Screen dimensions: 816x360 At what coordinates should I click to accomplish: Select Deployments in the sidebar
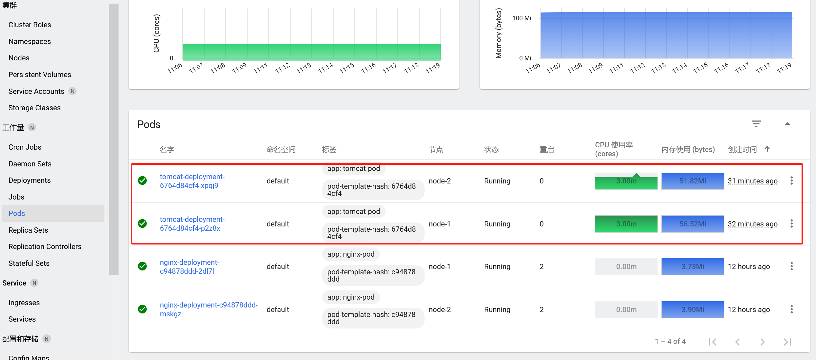pos(30,180)
